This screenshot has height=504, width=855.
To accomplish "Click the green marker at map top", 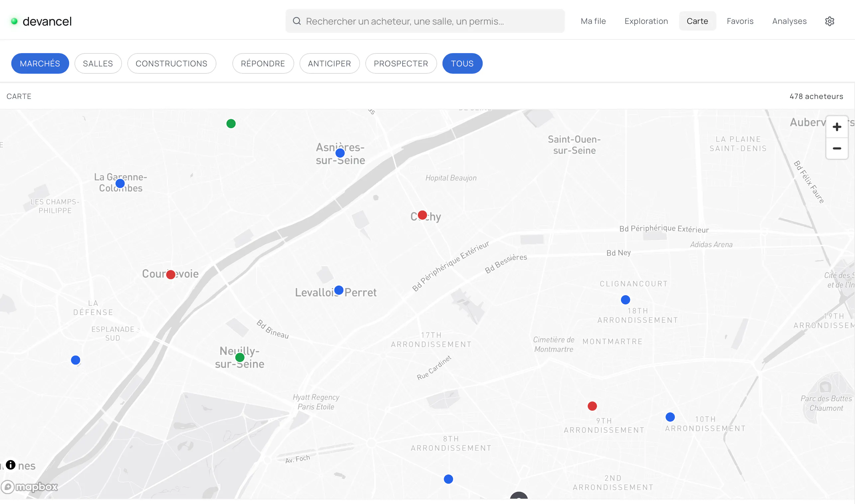I will tap(231, 124).
